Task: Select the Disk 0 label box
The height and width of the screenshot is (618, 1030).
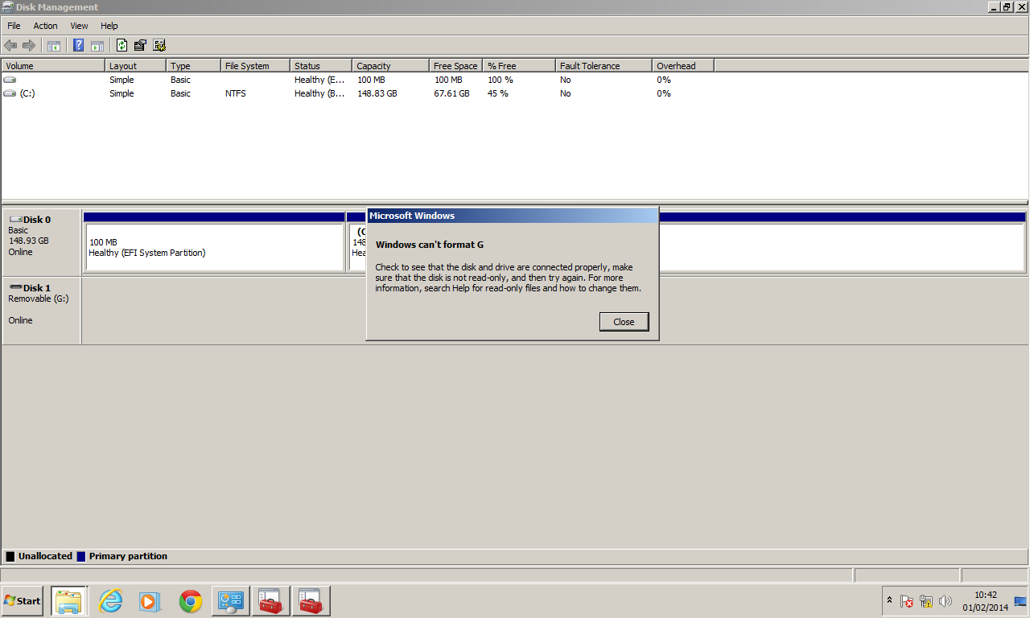Action: (42, 241)
